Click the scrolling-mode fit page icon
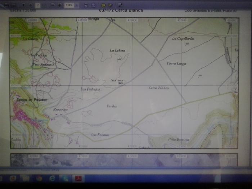The width and height of the screenshot is (252, 189). (93, 5)
